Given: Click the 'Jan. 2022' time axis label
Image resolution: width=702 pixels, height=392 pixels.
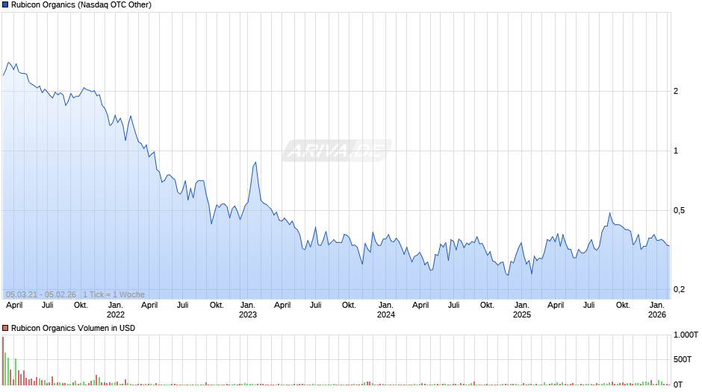Looking at the screenshot, I should (116, 310).
